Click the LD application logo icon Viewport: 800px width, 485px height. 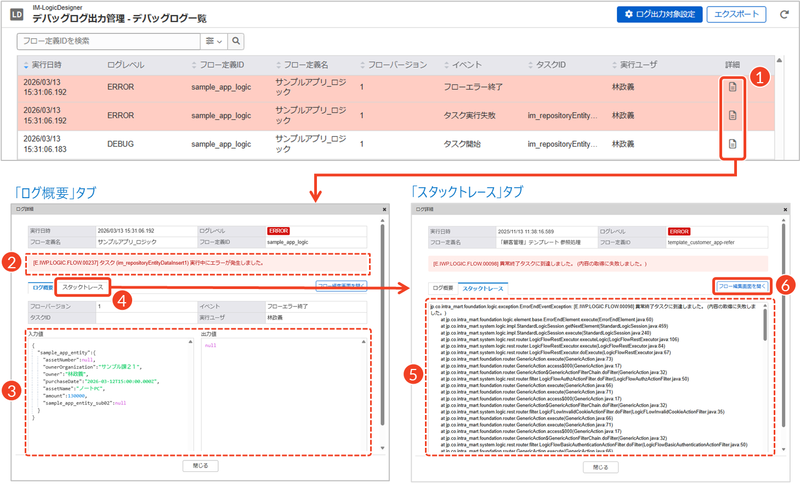point(17,14)
